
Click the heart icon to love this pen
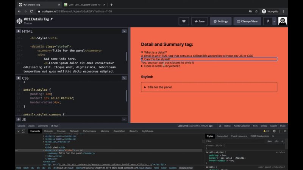coord(184,21)
